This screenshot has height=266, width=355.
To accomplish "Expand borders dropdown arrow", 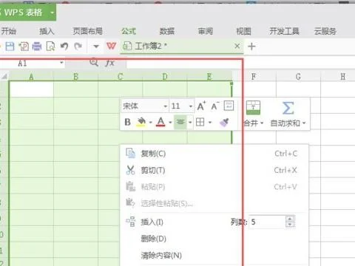I will [x=210, y=123].
